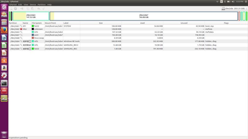Click the GParted icon in the launcher

4,99
